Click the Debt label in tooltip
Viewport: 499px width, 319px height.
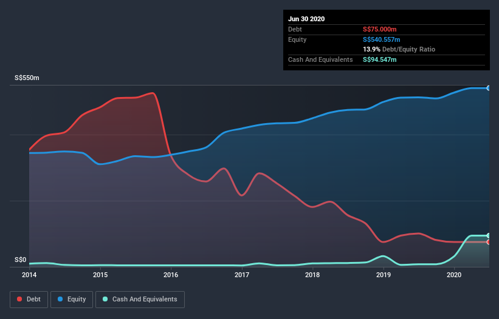point(295,29)
